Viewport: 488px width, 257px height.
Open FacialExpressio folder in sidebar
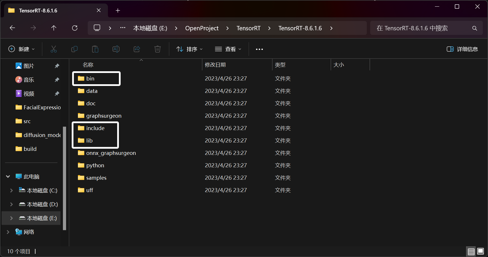(x=38, y=107)
